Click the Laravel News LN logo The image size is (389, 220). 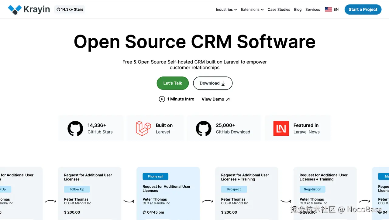[281, 128]
